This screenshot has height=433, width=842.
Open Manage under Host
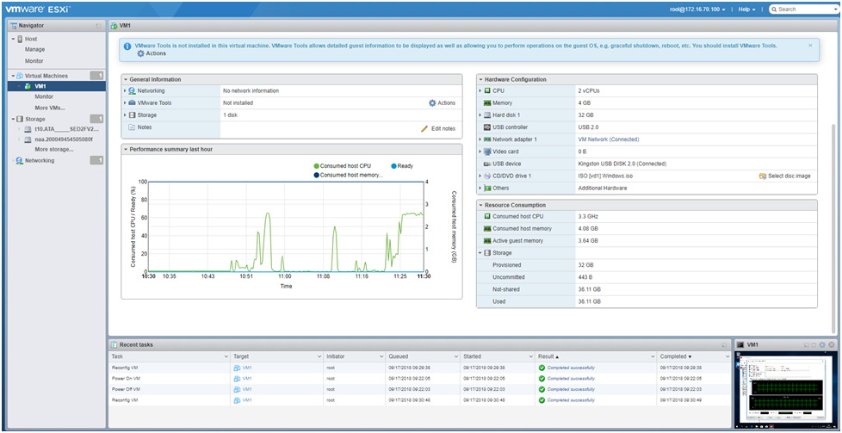coord(34,49)
